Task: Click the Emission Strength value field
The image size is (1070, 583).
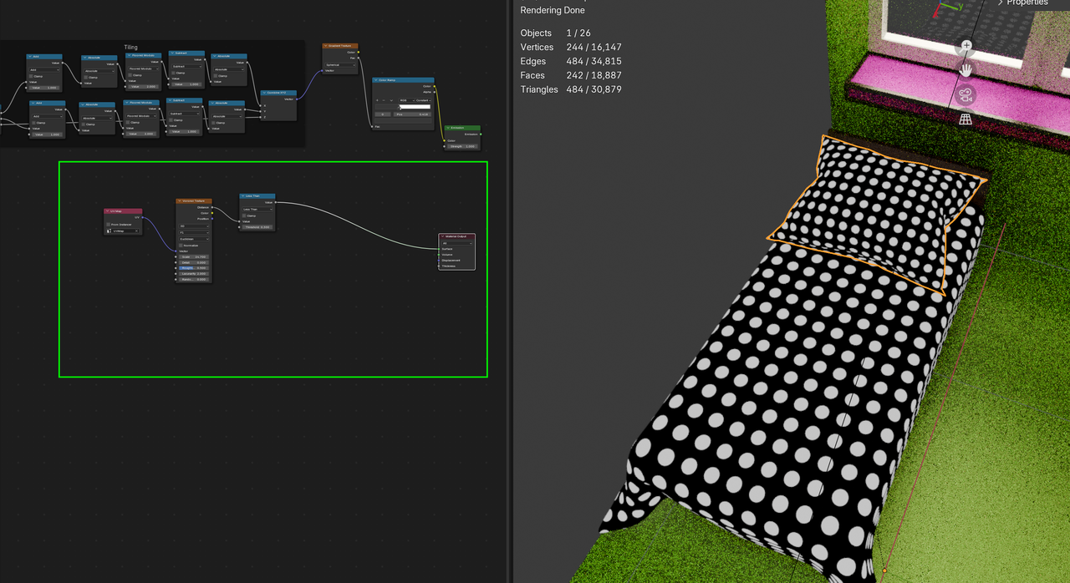Action: pyautogui.click(x=463, y=146)
